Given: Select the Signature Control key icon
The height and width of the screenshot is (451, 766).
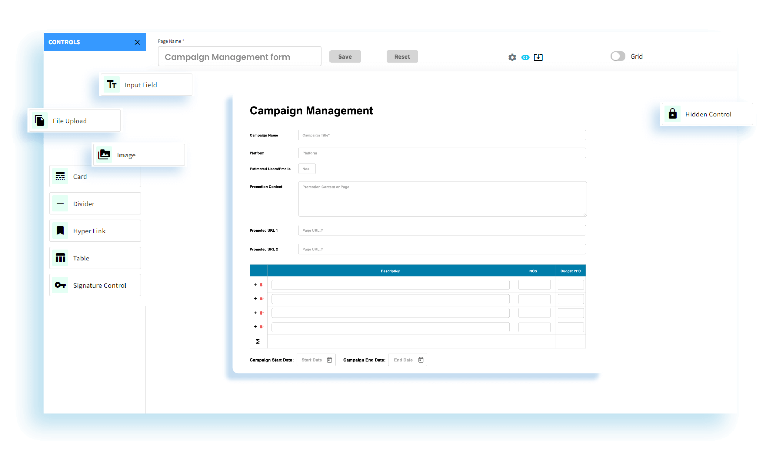Looking at the screenshot, I should pyautogui.click(x=60, y=285).
